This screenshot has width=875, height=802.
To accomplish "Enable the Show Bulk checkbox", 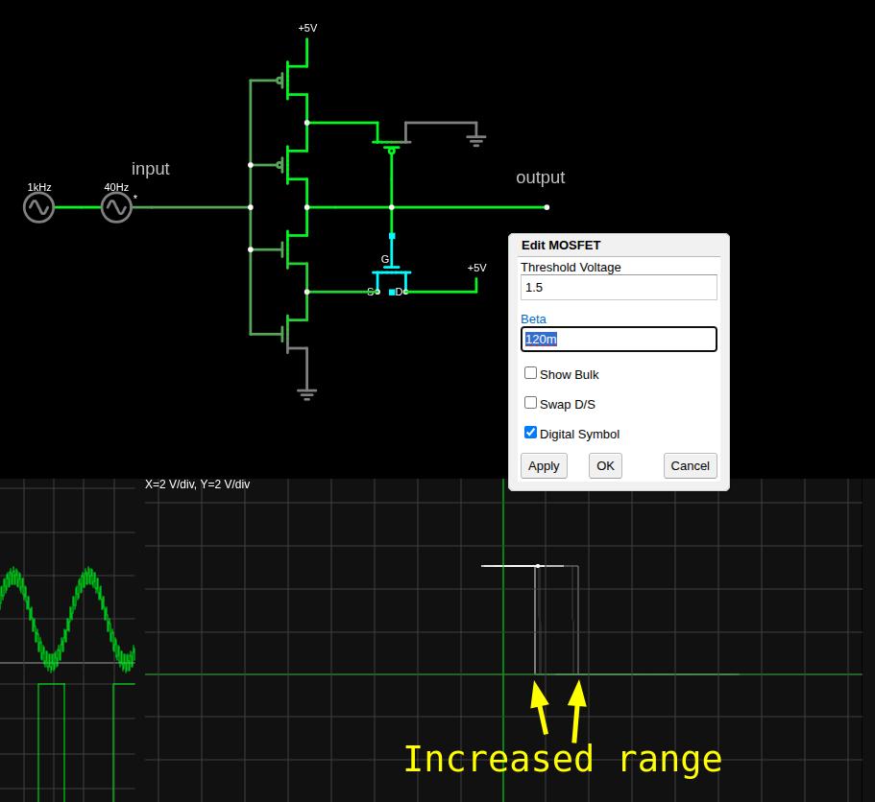I will coord(530,373).
